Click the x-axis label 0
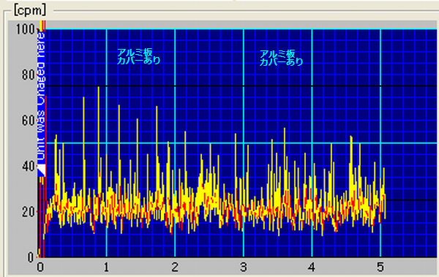The height and width of the screenshot is (277, 439). click(40, 267)
